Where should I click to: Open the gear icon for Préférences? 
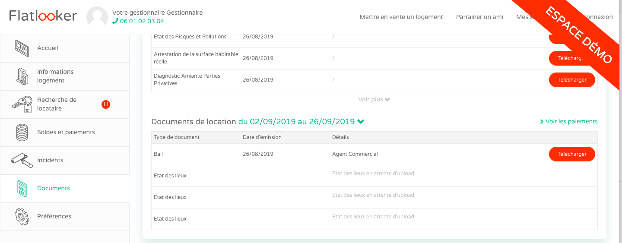pyautogui.click(x=22, y=217)
